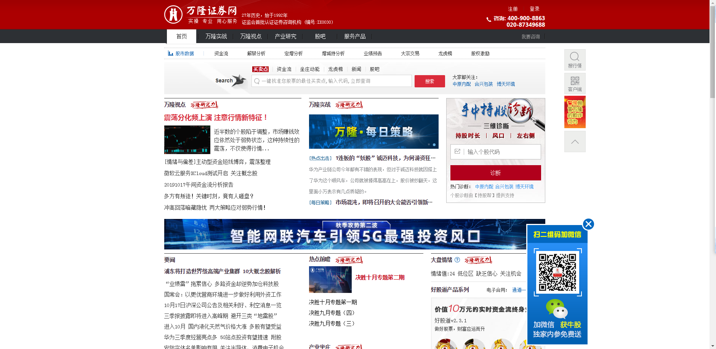Click the 电子合同 通道一 link

[x=519, y=290]
